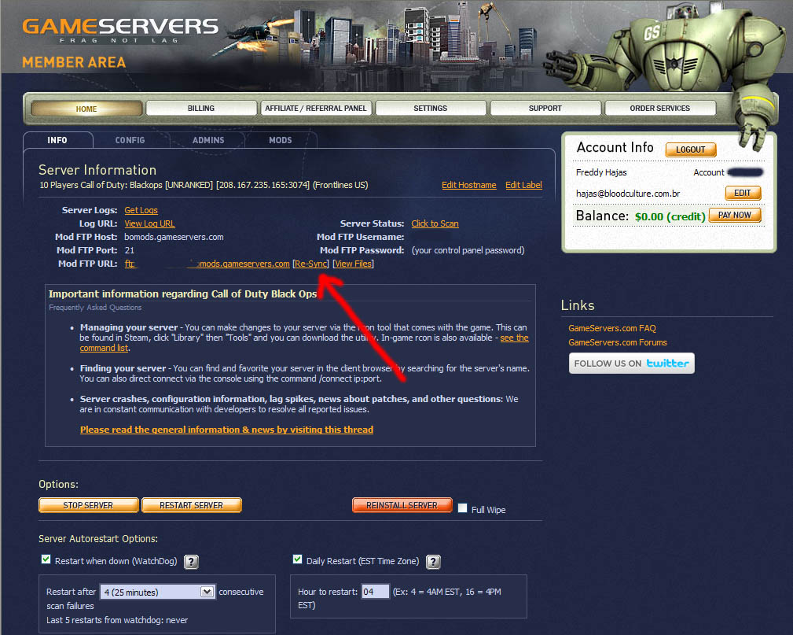
Task: Go to HOME navigation tab
Action: pyautogui.click(x=86, y=109)
